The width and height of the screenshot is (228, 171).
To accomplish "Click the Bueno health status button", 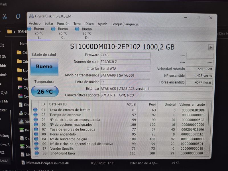I will [44, 67].
